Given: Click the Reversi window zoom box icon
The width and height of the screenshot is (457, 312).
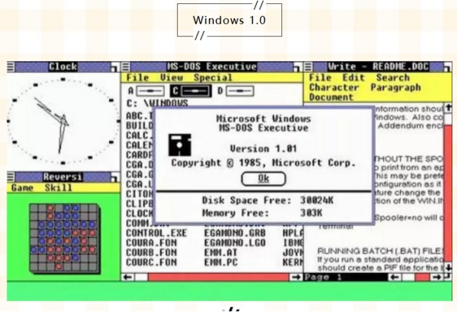Looking at the screenshot, I should click(x=115, y=177).
